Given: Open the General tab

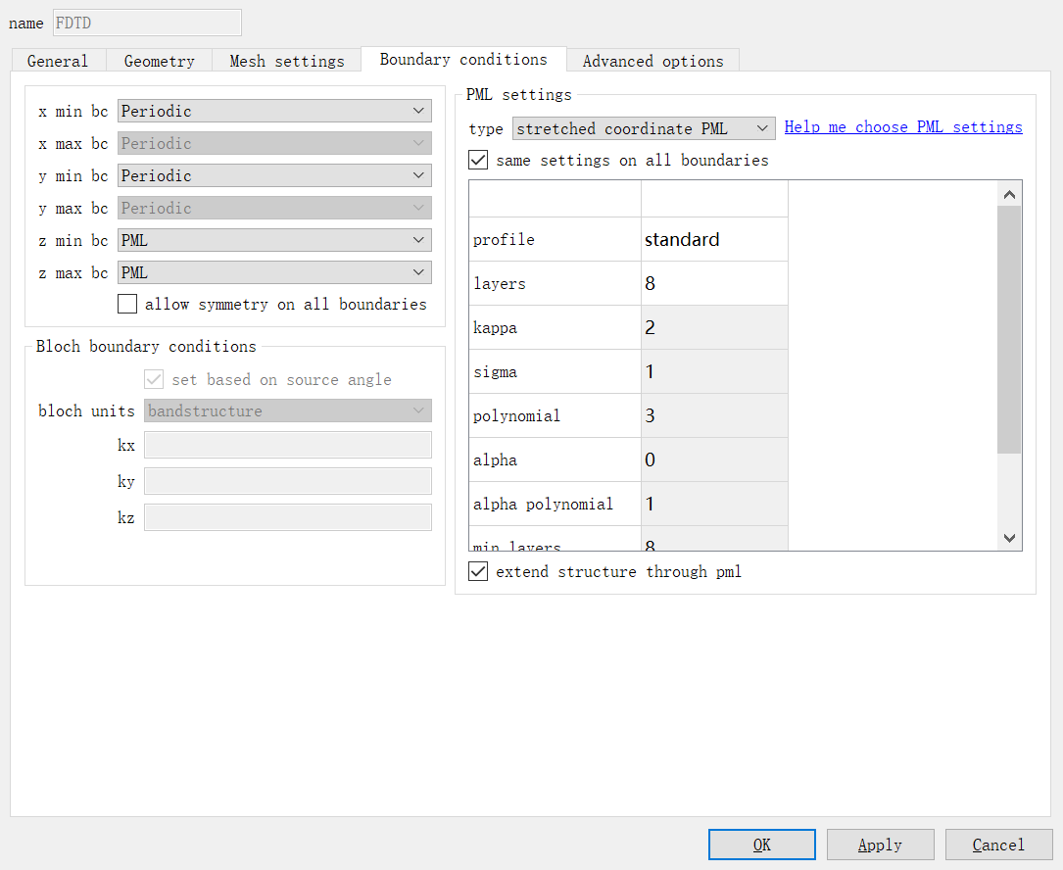Looking at the screenshot, I should (x=58, y=61).
